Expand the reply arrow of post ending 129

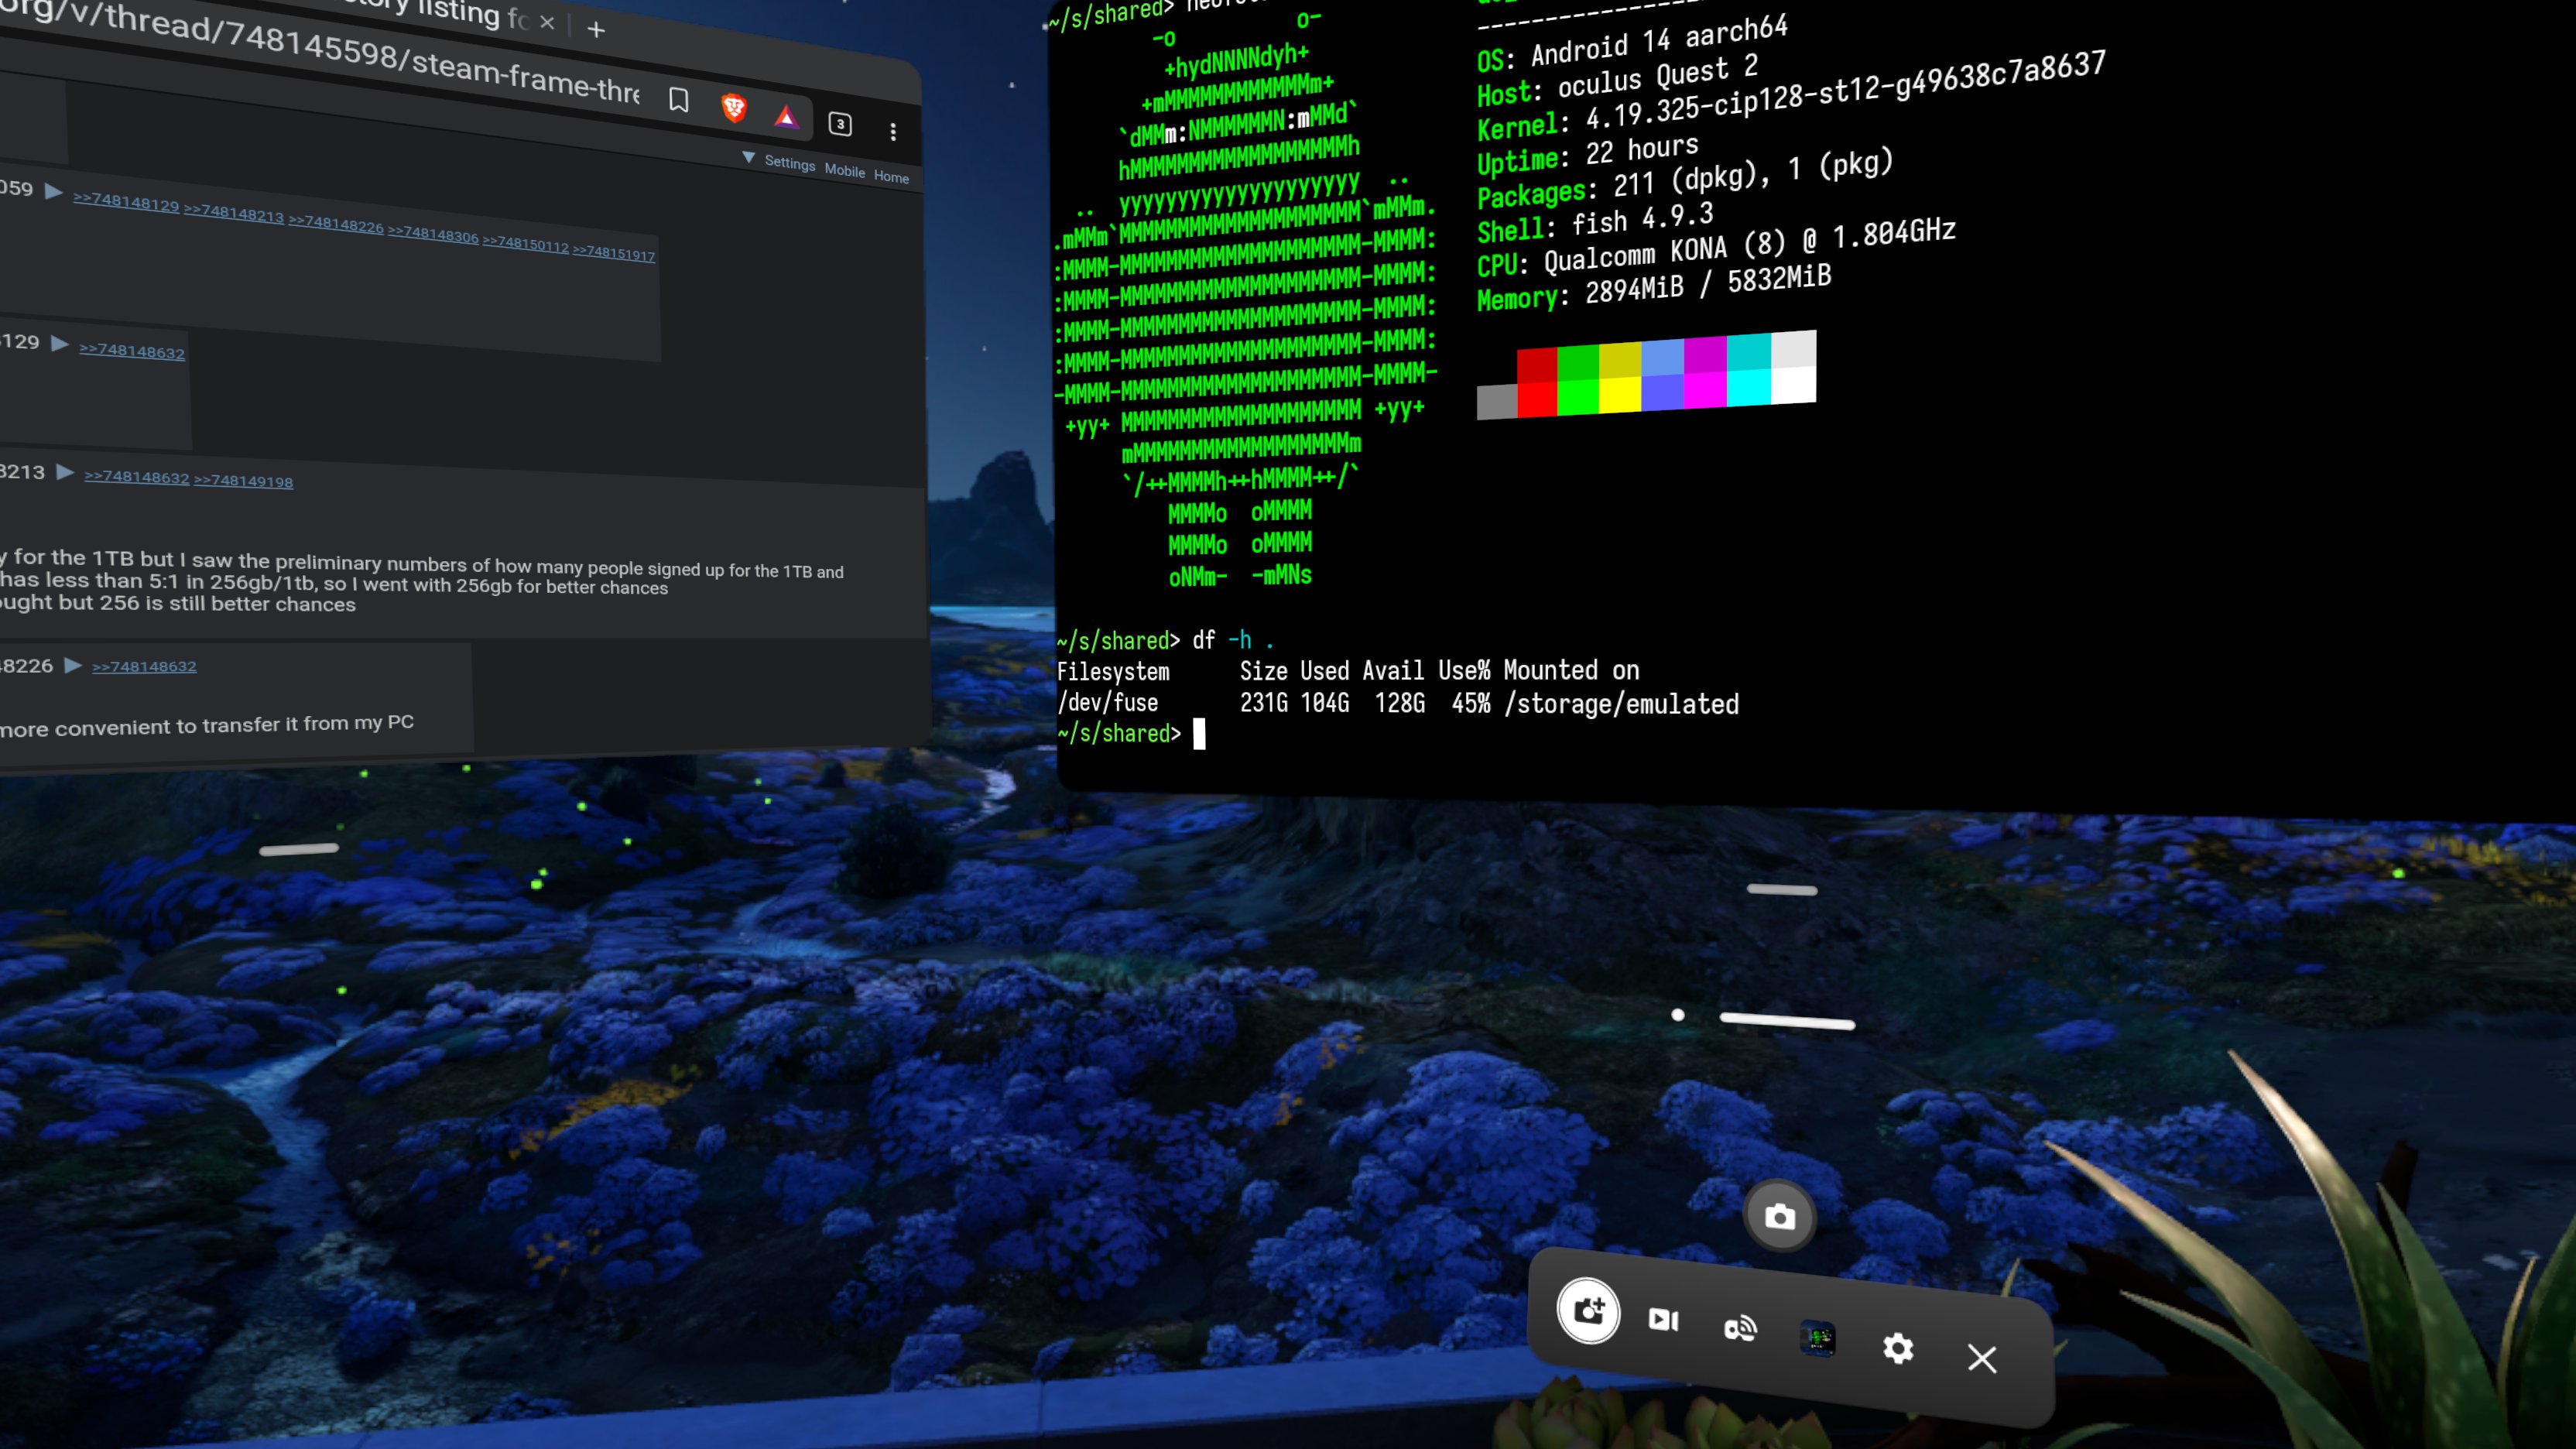(60, 344)
